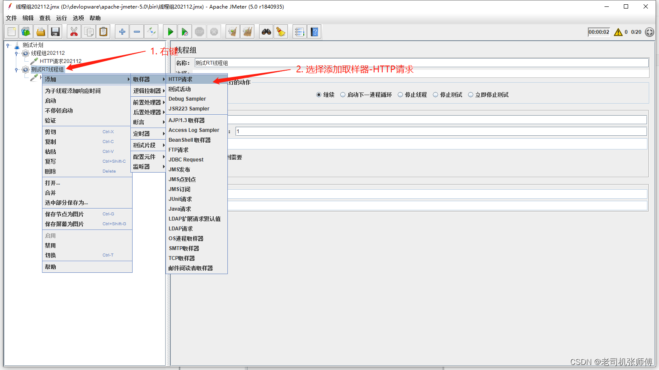Image resolution: width=659 pixels, height=370 pixels.
Task: Click the field containing value 1
Action: tap(441, 131)
